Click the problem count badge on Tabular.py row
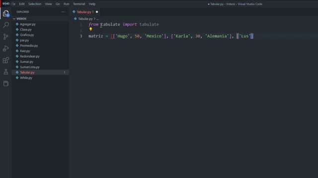Viewport: 318px width, 178px height. pyautogui.click(x=65, y=72)
